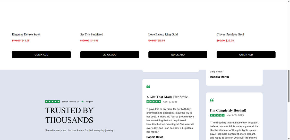Click quote icon above "A Gift That Made Her Smile"

(148, 86)
